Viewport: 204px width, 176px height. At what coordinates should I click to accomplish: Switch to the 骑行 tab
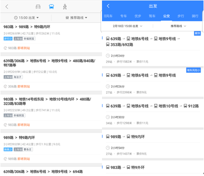click(195, 16)
